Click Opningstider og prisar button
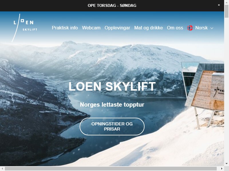The width and height of the screenshot is (229, 171). pyautogui.click(x=112, y=127)
